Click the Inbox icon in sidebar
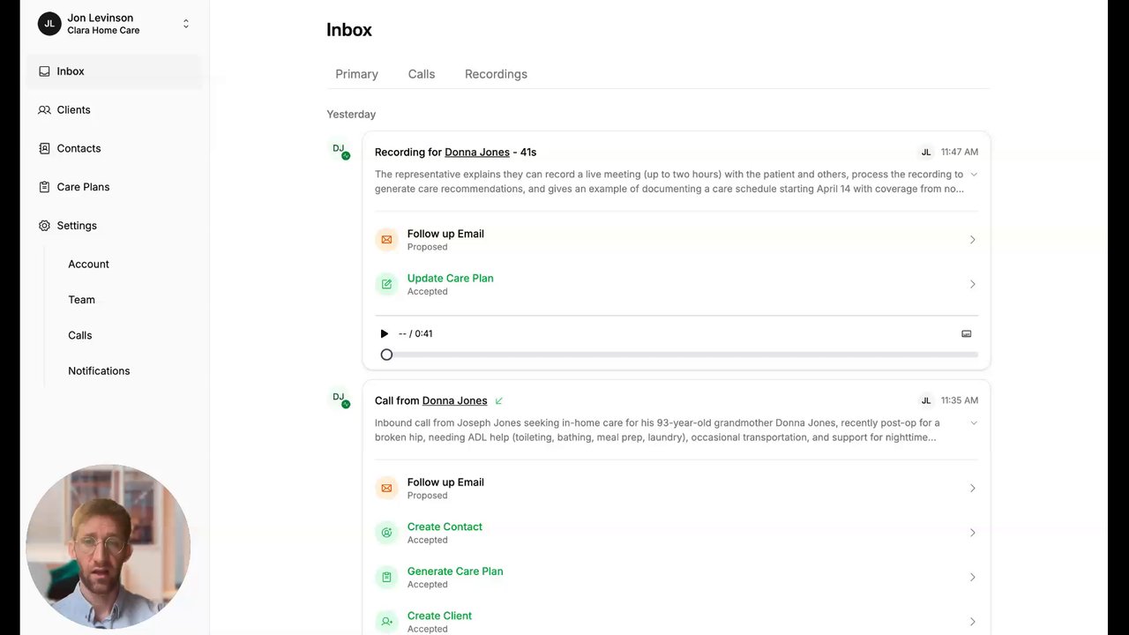Image resolution: width=1129 pixels, height=635 pixels. tap(44, 71)
